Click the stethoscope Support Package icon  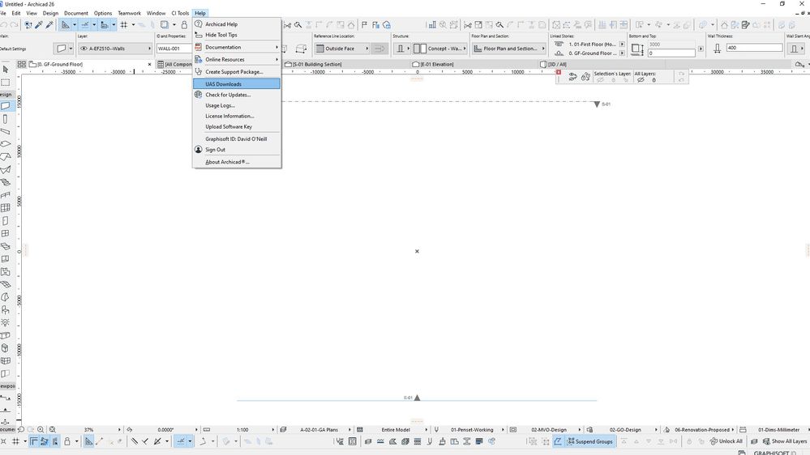coord(198,72)
